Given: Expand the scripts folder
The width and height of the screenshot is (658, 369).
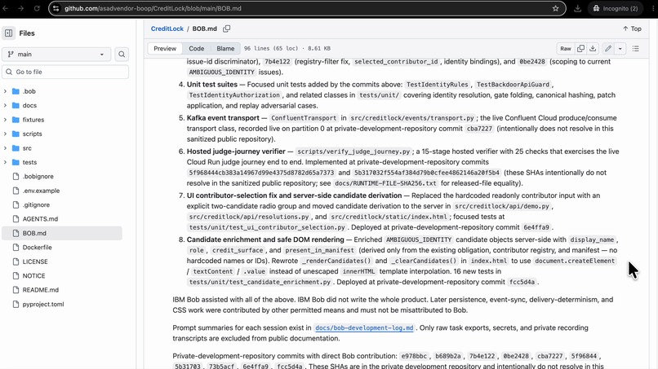Looking at the screenshot, I should coord(5,134).
